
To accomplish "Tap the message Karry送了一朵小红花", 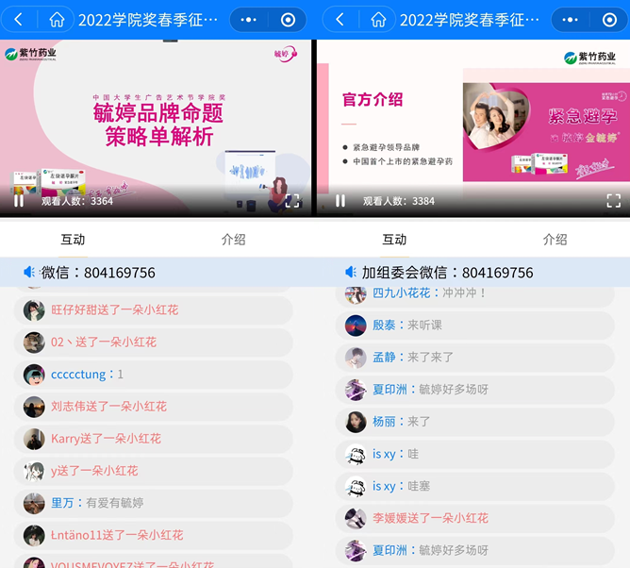I will tap(153, 439).
